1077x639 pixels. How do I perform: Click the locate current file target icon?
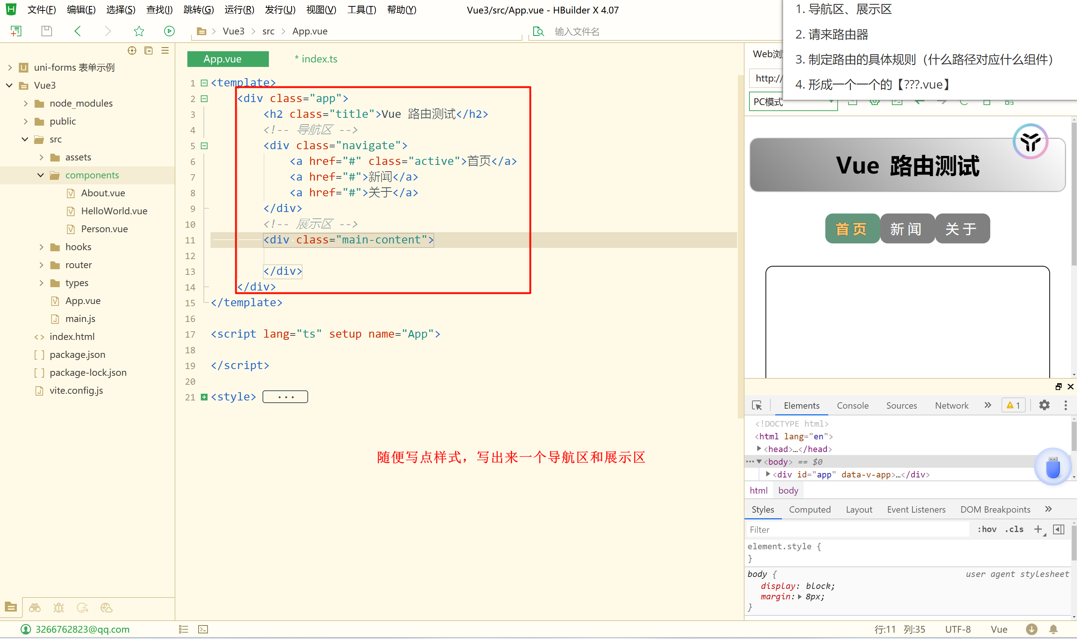pyautogui.click(x=132, y=51)
